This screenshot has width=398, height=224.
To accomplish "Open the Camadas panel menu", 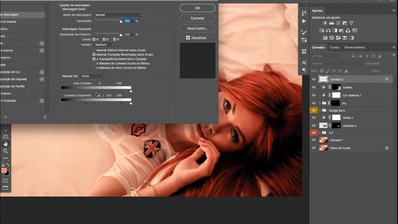I will 394,47.
